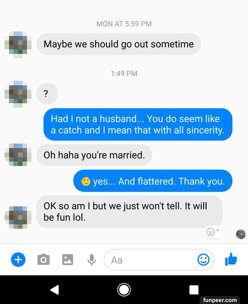
Task: Open the photo gallery icon
Action: click(x=68, y=260)
